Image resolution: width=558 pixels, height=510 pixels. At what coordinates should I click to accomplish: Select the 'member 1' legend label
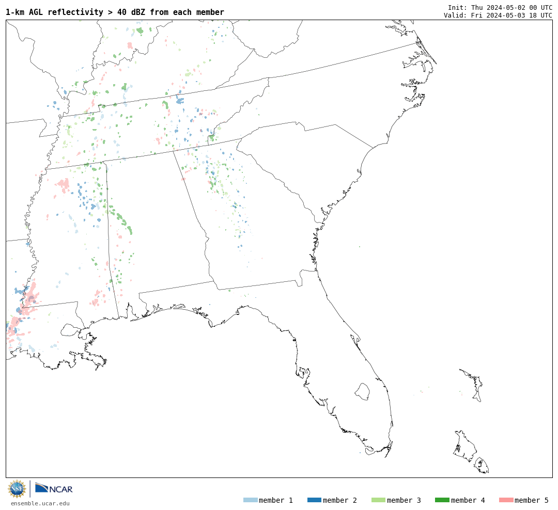click(276, 500)
